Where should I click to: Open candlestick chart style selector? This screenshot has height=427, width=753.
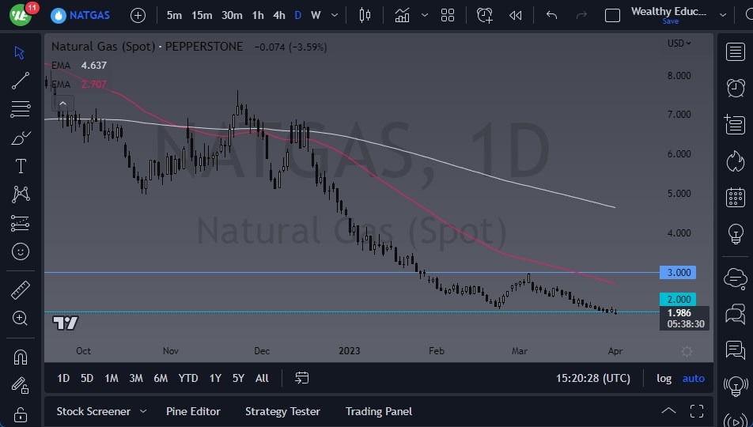(x=365, y=15)
